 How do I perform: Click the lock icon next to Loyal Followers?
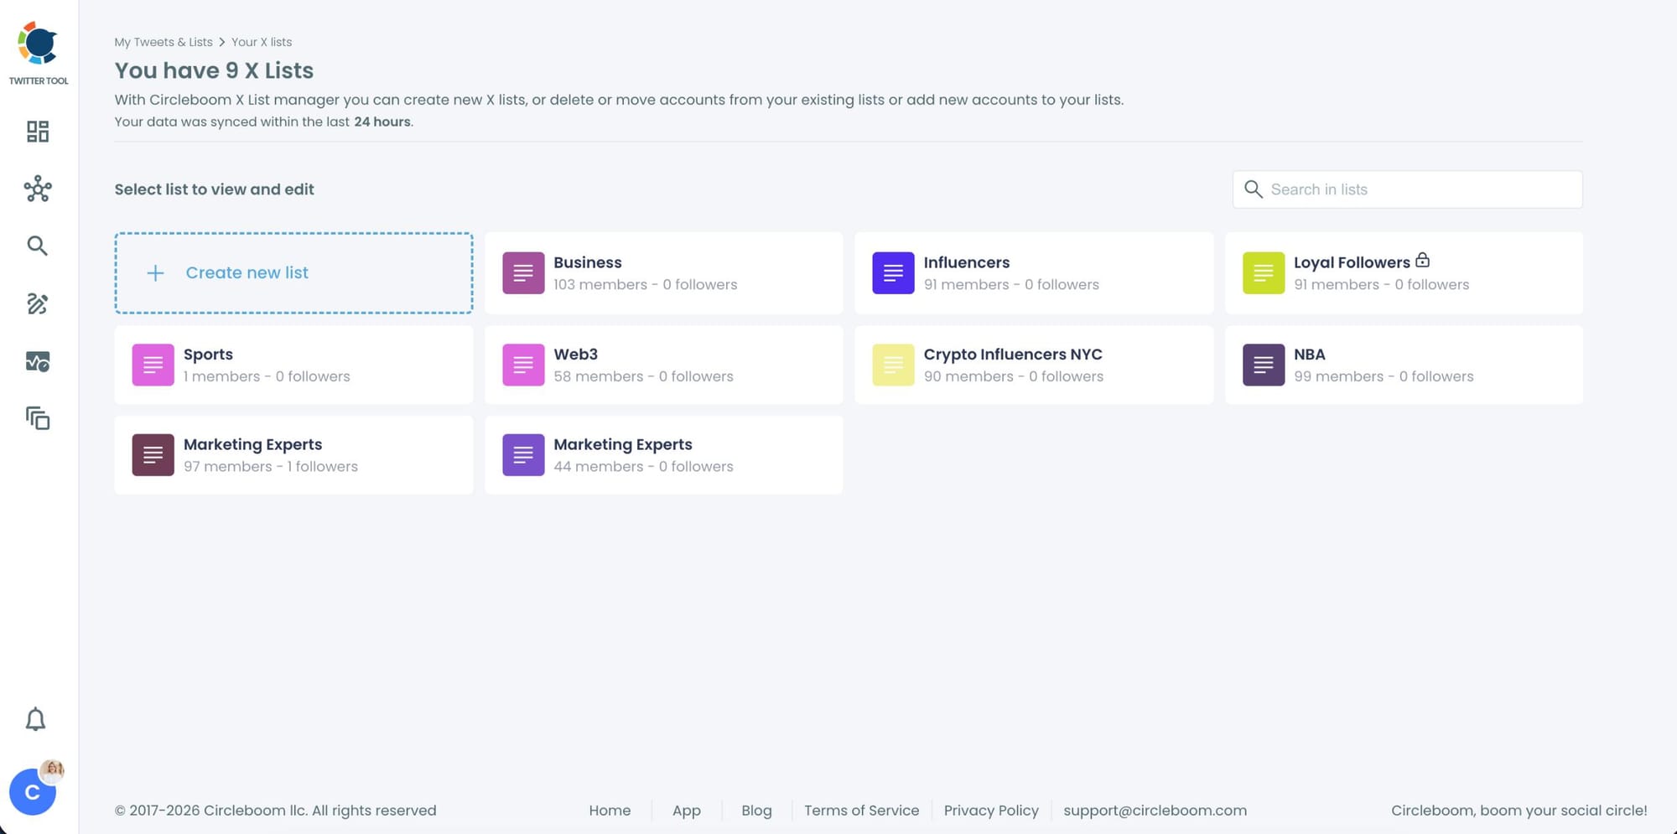click(x=1422, y=260)
